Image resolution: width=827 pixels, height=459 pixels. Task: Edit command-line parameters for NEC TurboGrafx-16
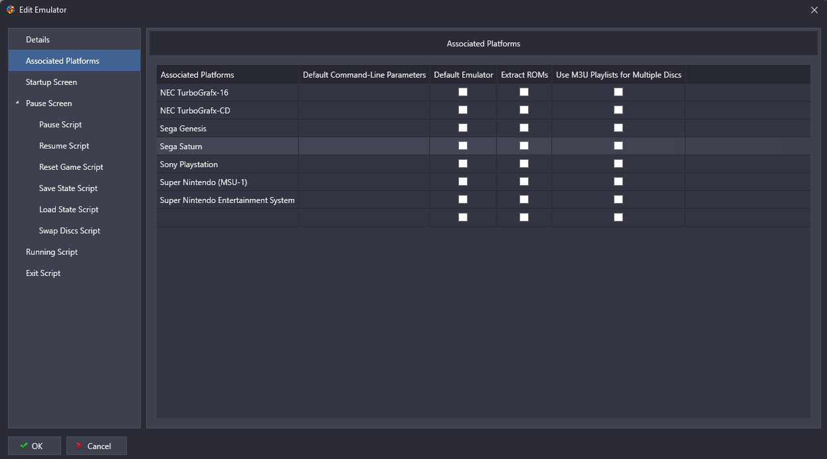click(364, 92)
